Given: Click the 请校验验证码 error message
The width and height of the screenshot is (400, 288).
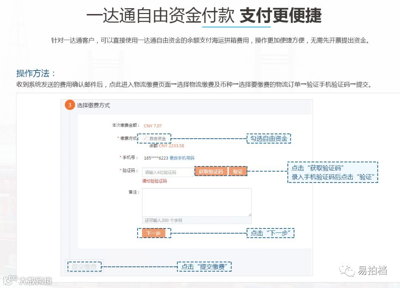Looking at the screenshot, I should pos(154,181).
